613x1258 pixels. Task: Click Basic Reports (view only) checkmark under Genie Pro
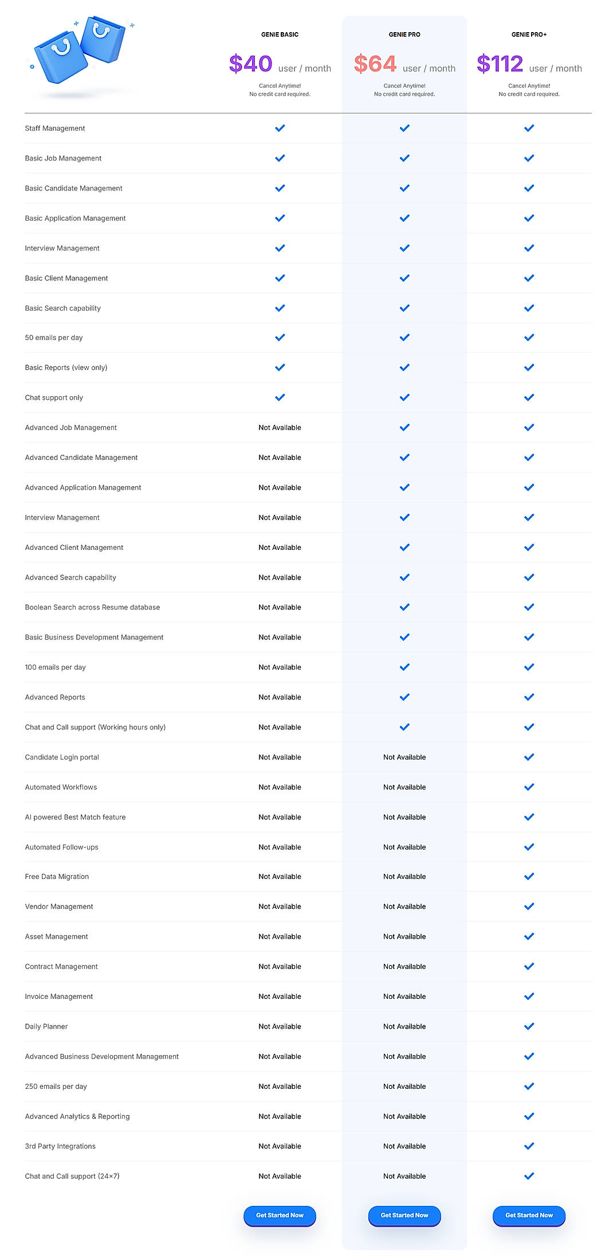click(404, 367)
